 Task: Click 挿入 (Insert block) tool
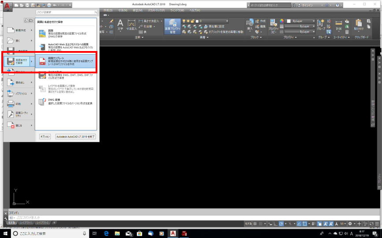pos(250,25)
